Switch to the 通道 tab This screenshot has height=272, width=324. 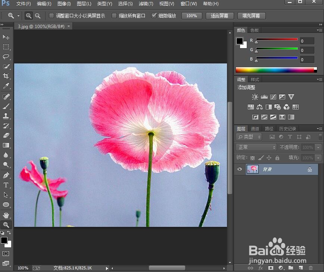[255, 129]
